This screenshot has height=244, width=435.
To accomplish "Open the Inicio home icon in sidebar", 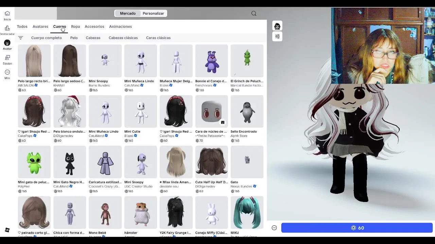I will [x=7, y=14].
